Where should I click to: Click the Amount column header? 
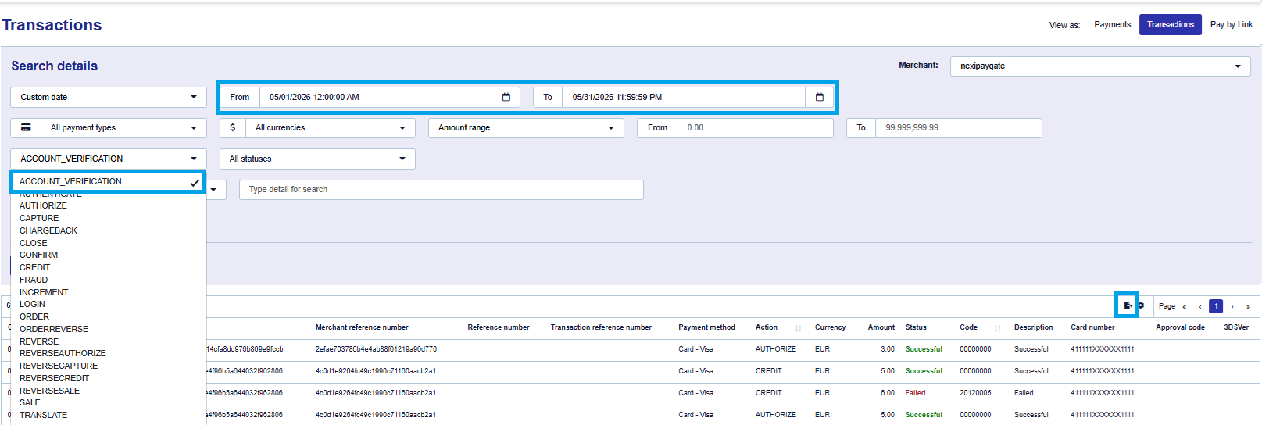point(881,327)
